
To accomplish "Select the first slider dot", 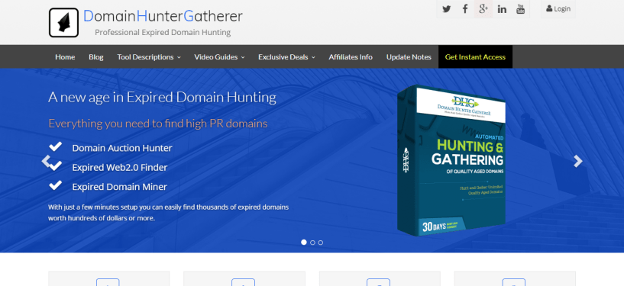I will pyautogui.click(x=304, y=243).
